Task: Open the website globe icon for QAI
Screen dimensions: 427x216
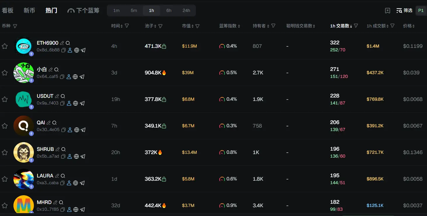Action: pyautogui.click(x=76, y=130)
